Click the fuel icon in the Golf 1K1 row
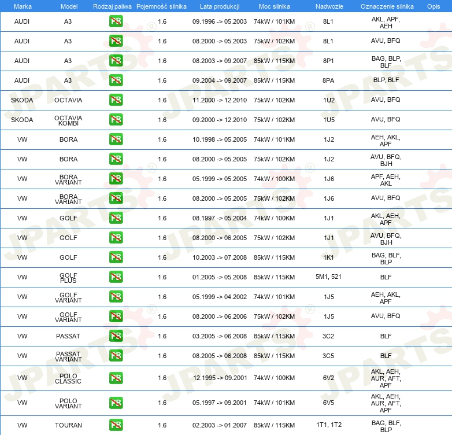 click(x=116, y=257)
